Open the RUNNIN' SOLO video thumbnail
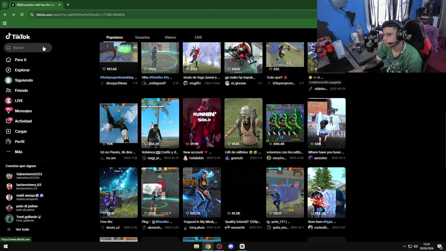The image size is (446, 251). point(202,123)
